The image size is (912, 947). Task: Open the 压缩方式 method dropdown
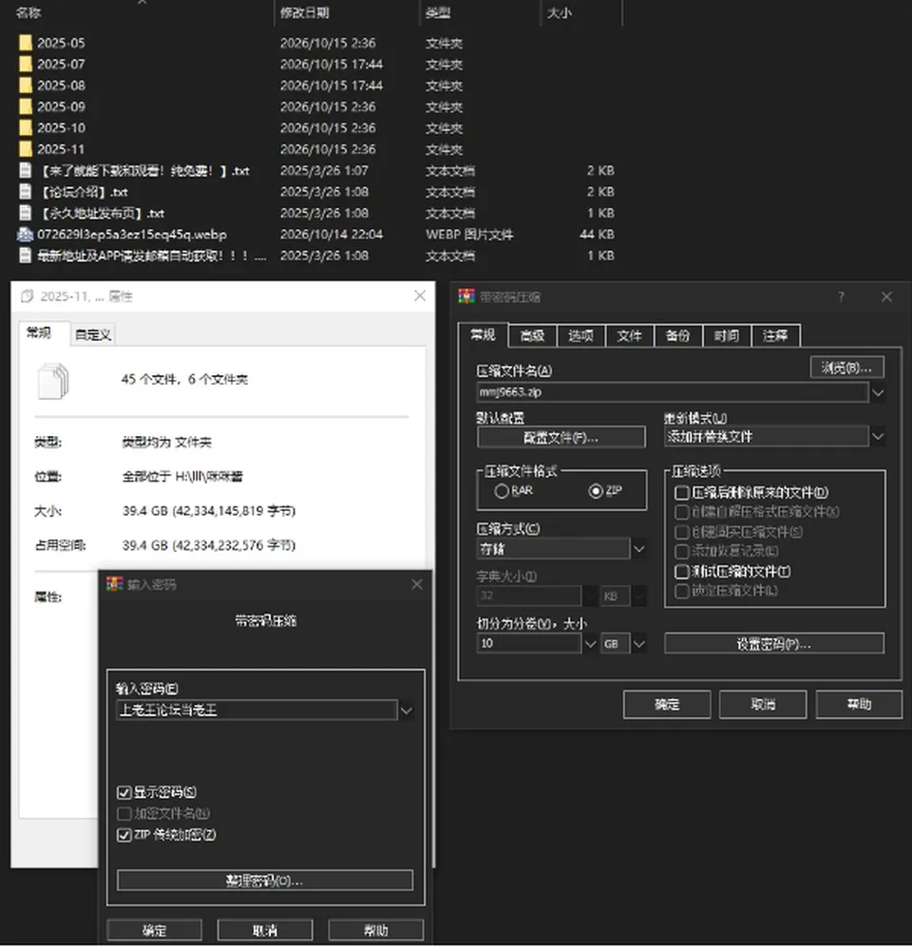[638, 549]
